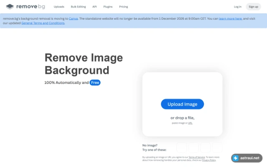The height and width of the screenshot is (167, 267).
Task: Click the Log in link
Action: pos(237,7)
